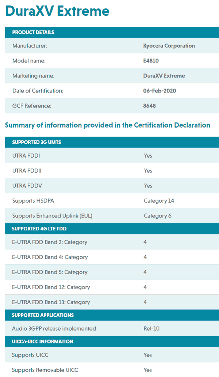Click the UTRA FDDI row label

pos(26,155)
